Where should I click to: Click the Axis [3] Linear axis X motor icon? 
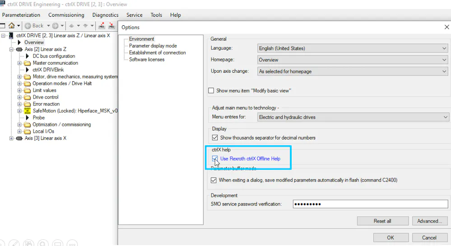(19, 138)
